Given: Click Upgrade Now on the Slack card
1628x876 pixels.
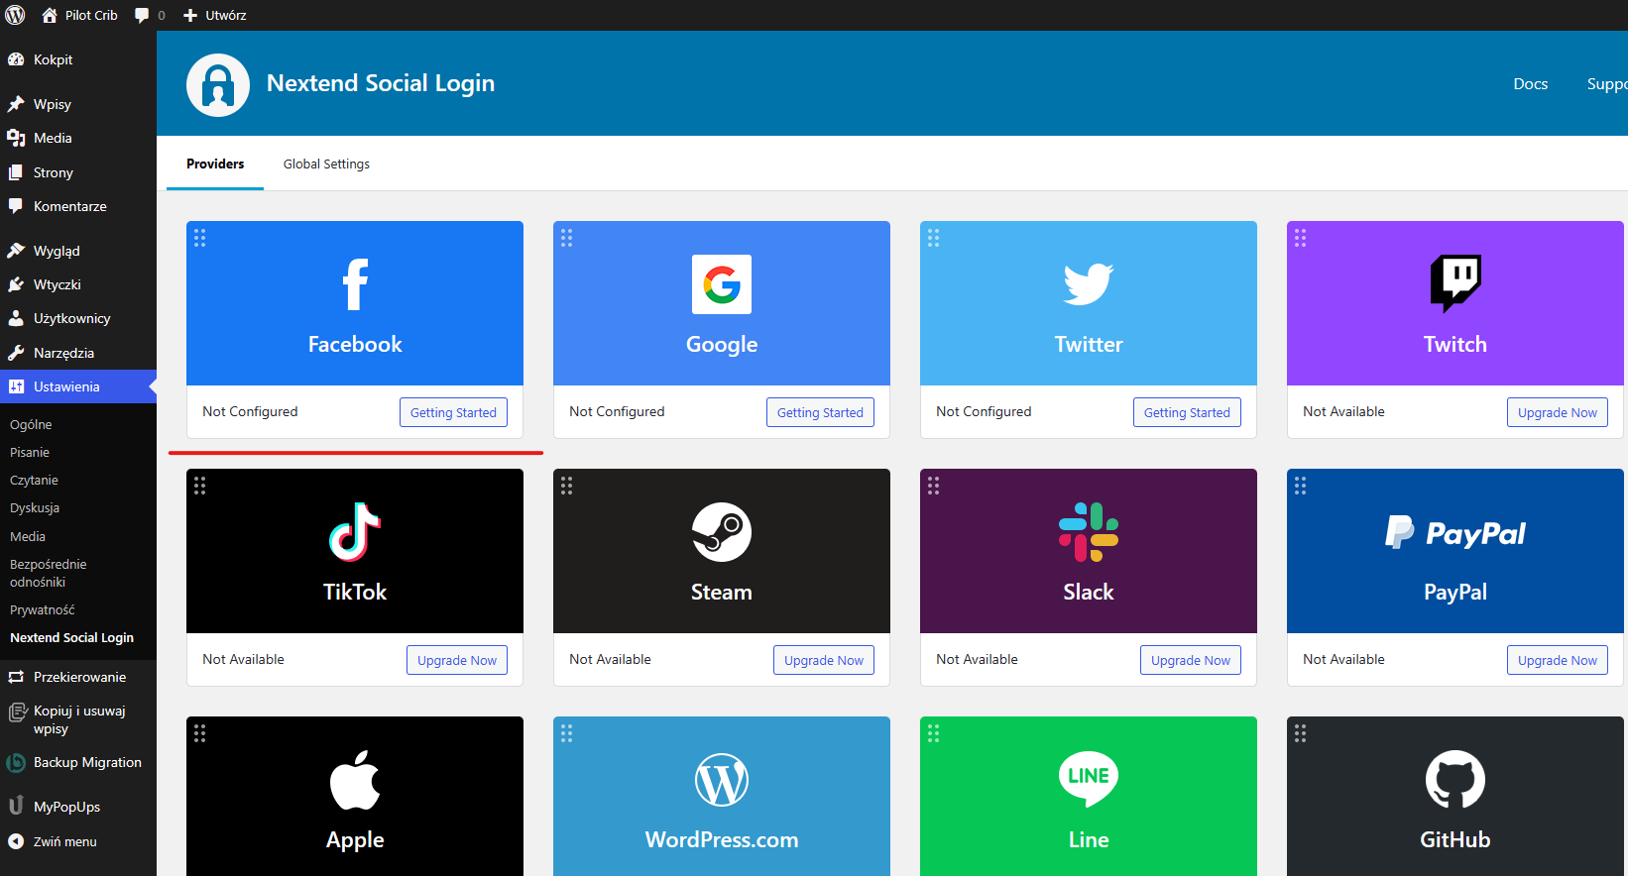Looking at the screenshot, I should click(1191, 660).
